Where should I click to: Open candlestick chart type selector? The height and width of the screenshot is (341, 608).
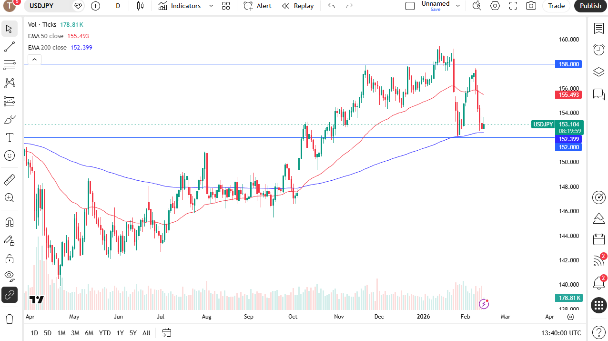tap(140, 6)
